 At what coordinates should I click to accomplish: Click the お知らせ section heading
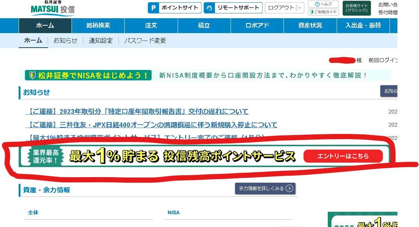36,92
